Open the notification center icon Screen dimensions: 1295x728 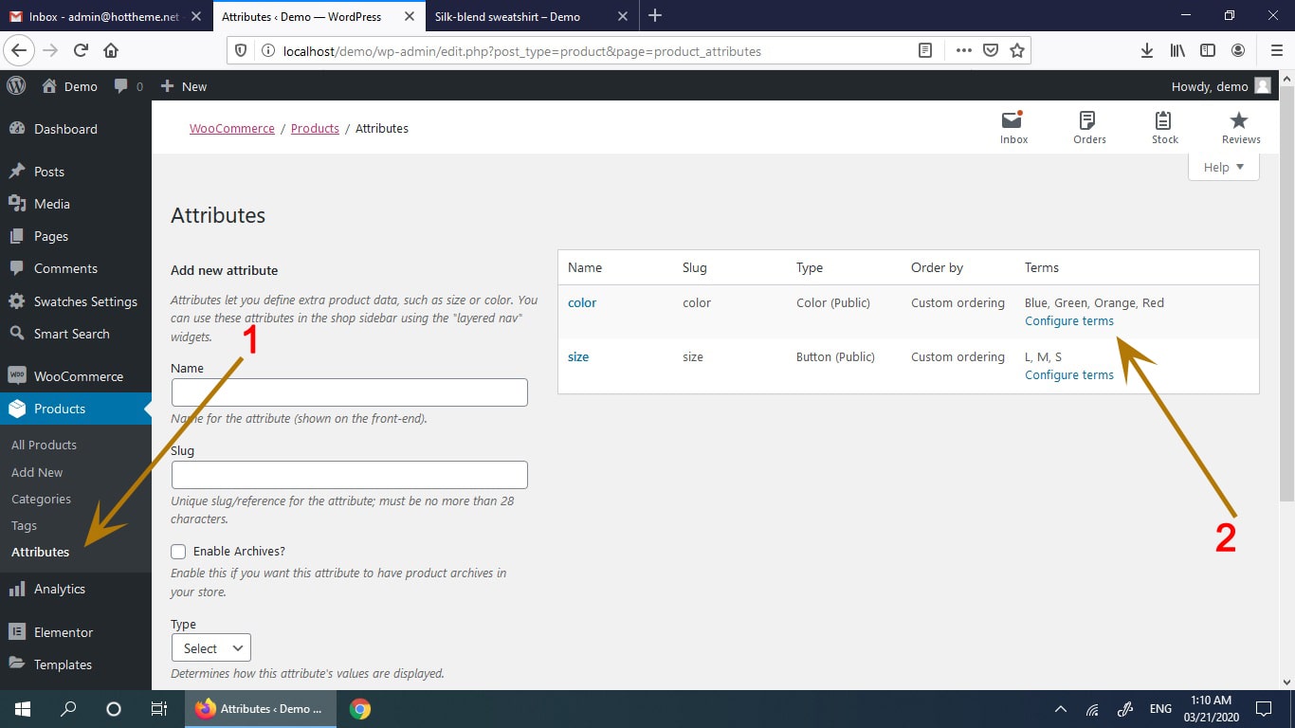(1263, 708)
